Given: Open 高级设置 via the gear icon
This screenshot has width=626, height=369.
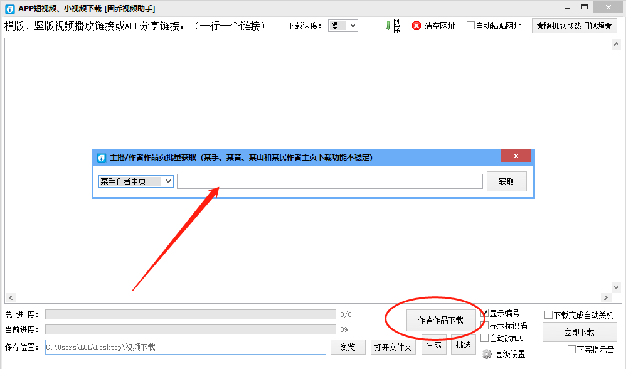Looking at the screenshot, I should (x=486, y=354).
